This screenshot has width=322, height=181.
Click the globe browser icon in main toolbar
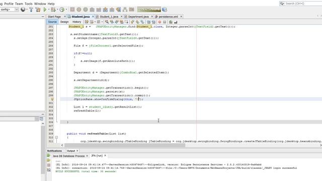(23, 10)
